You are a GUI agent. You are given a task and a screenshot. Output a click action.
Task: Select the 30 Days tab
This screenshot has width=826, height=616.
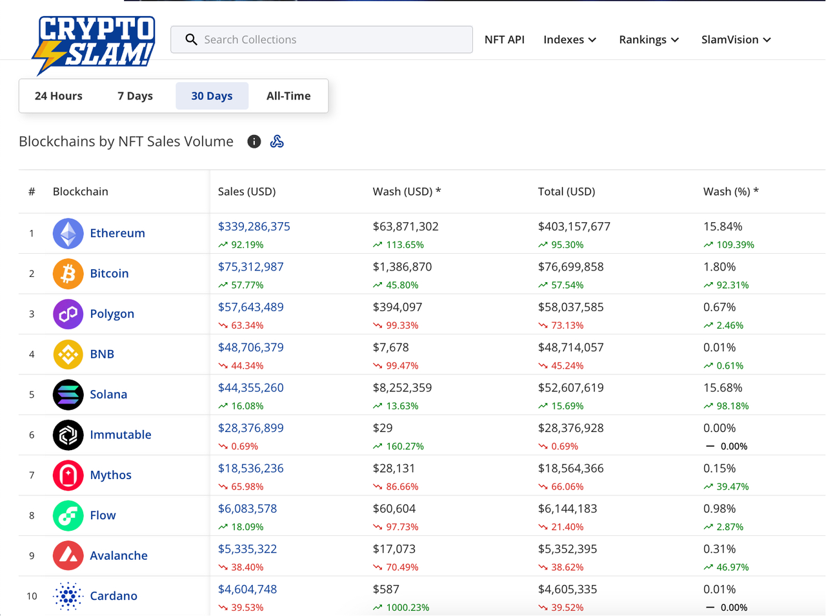click(212, 96)
